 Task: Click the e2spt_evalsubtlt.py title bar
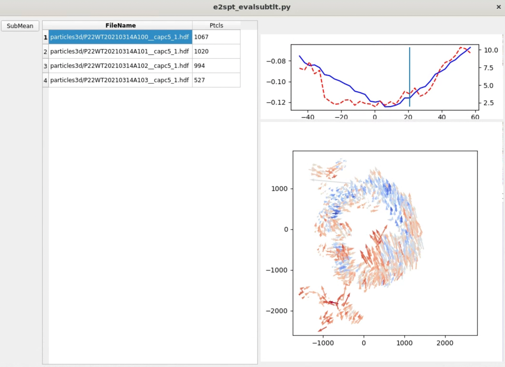252,7
